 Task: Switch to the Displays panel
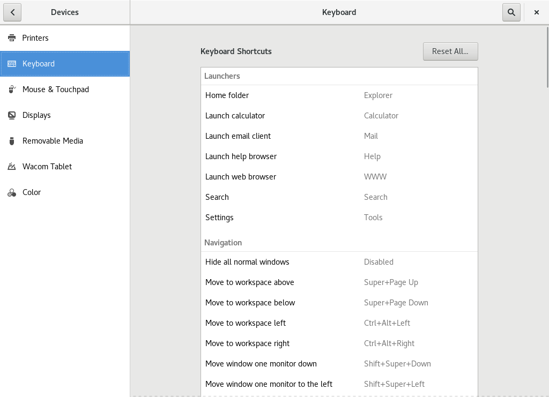[36, 115]
